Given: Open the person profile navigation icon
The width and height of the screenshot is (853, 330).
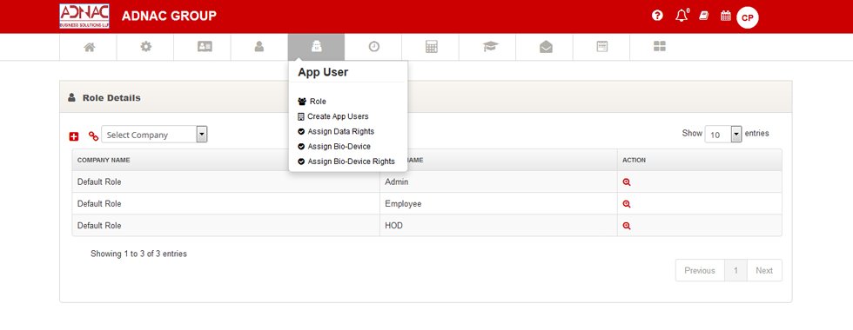Looking at the screenshot, I should coord(259,47).
